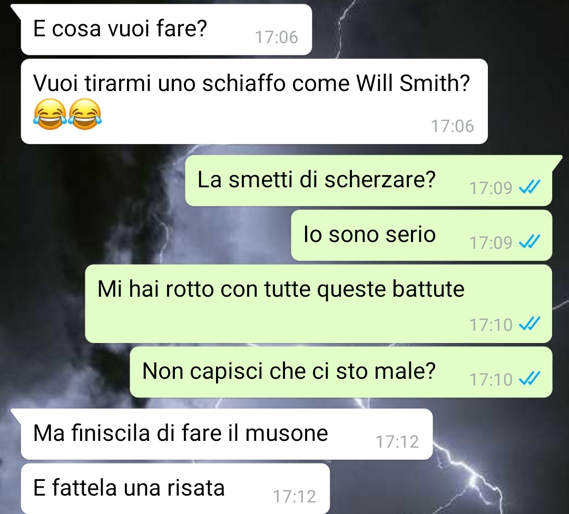Tap the read receipt ticks on "Mi hai rotto" message
The image size is (569, 514).
click(x=530, y=324)
